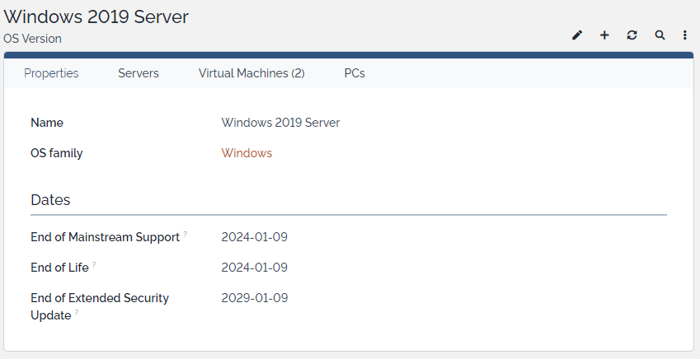Click the OS family label
The height and width of the screenshot is (359, 700).
click(x=57, y=153)
